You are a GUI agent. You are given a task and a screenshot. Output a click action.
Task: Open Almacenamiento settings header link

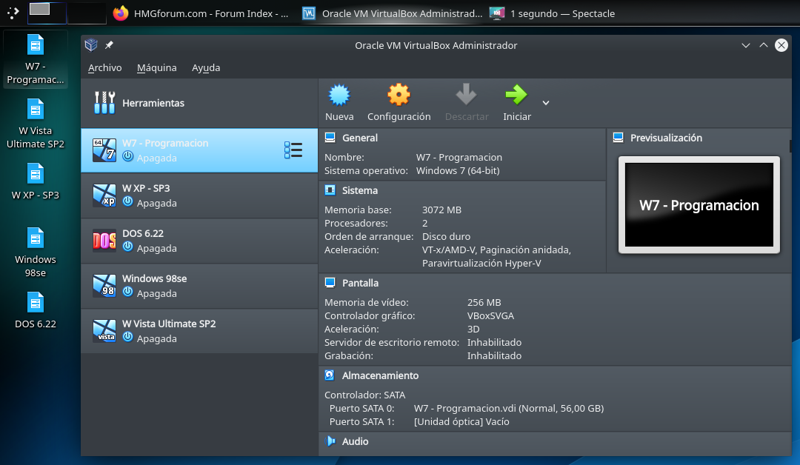380,375
